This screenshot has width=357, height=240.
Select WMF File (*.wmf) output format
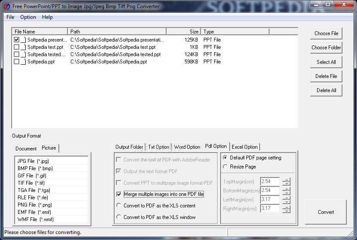pyautogui.click(x=51, y=219)
